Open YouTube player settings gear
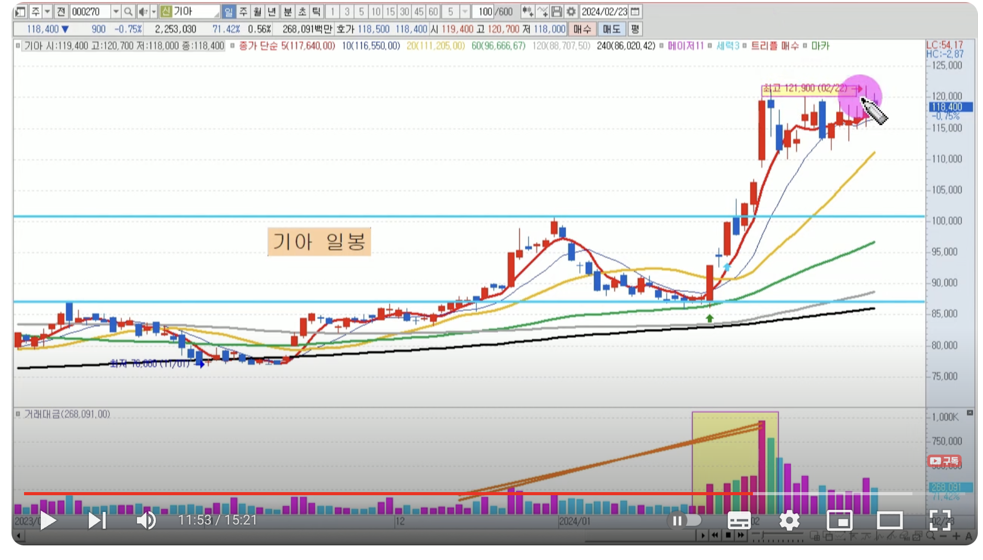Screen dimensions: 983x560 (789, 520)
